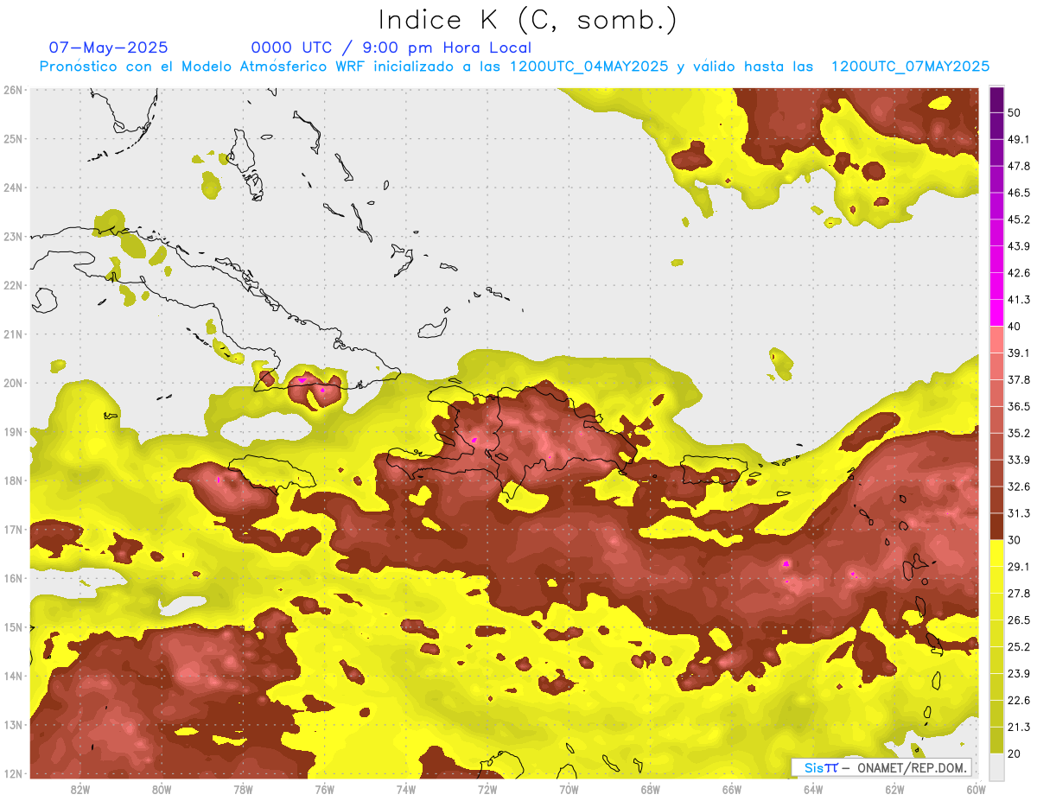The width and height of the screenshot is (1037, 801).
Task: Click the '32.6' colorbar label
Action: pos(1019,486)
